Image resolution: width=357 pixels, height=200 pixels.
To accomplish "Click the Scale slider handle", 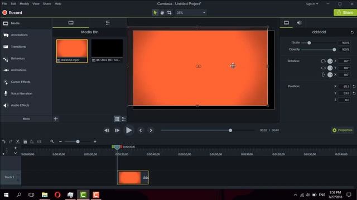I will [309, 43].
